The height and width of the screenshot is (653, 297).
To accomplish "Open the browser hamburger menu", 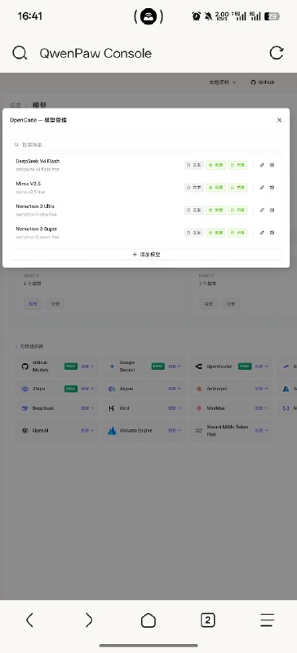I will 267,620.
